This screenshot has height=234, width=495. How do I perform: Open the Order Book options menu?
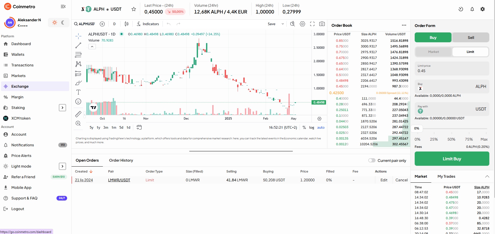404,25
